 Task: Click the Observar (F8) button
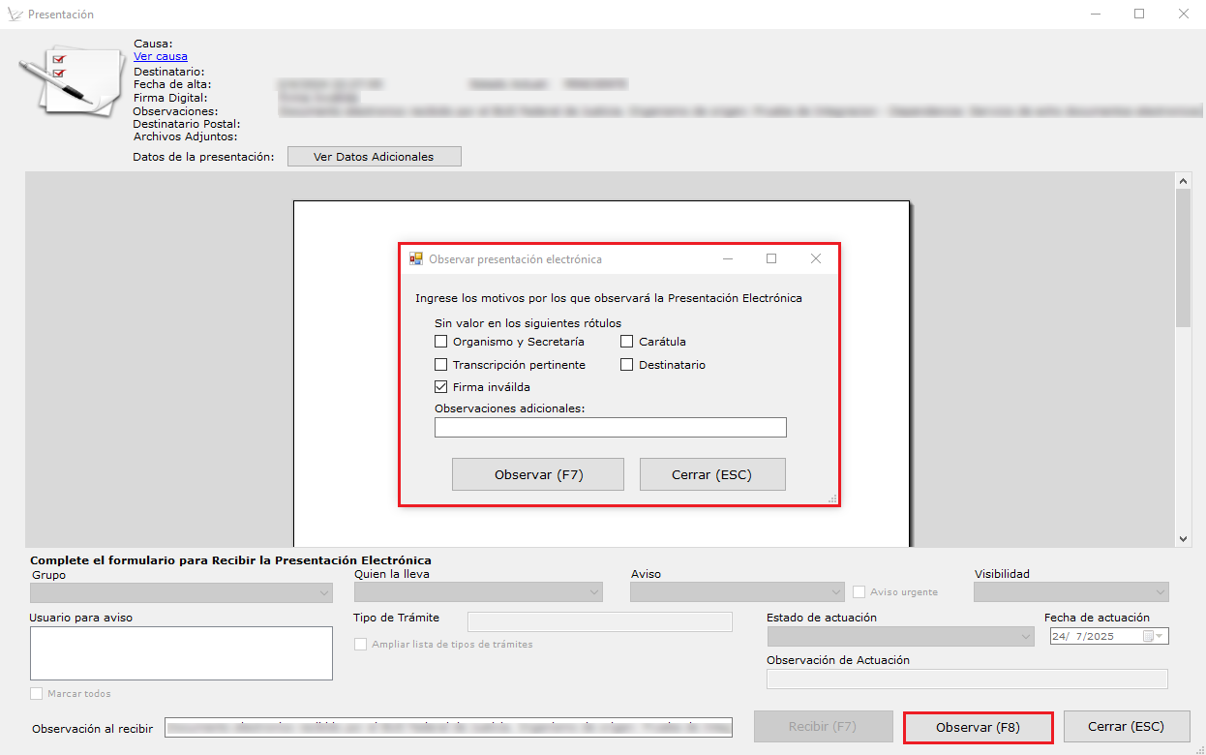(978, 727)
